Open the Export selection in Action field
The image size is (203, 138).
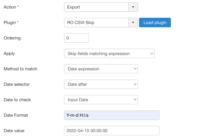(x=96, y=7)
